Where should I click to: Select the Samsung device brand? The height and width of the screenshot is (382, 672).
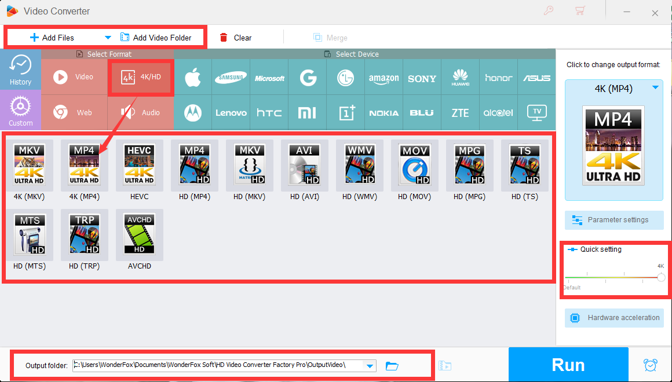tap(231, 78)
